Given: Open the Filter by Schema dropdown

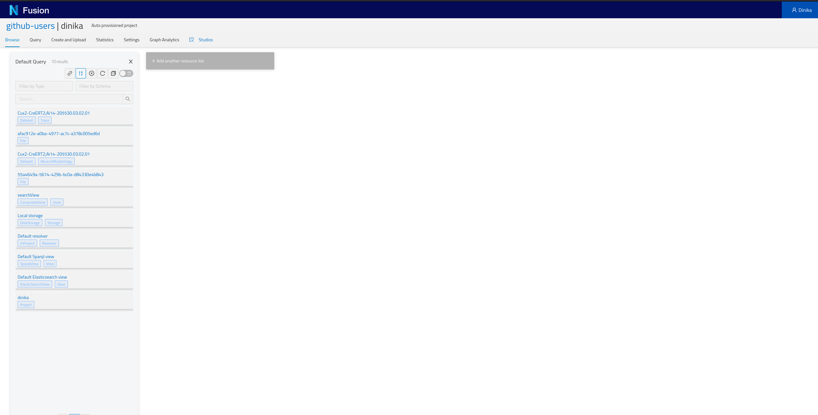Looking at the screenshot, I should 104,86.
